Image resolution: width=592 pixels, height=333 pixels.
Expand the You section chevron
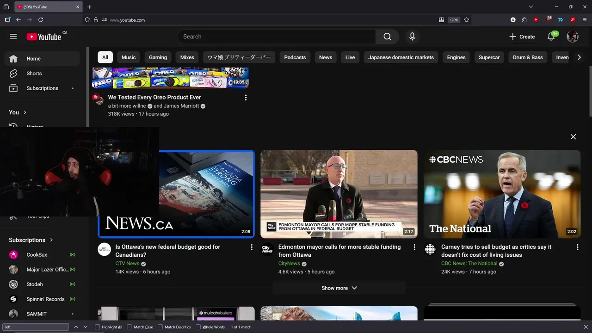point(25,112)
